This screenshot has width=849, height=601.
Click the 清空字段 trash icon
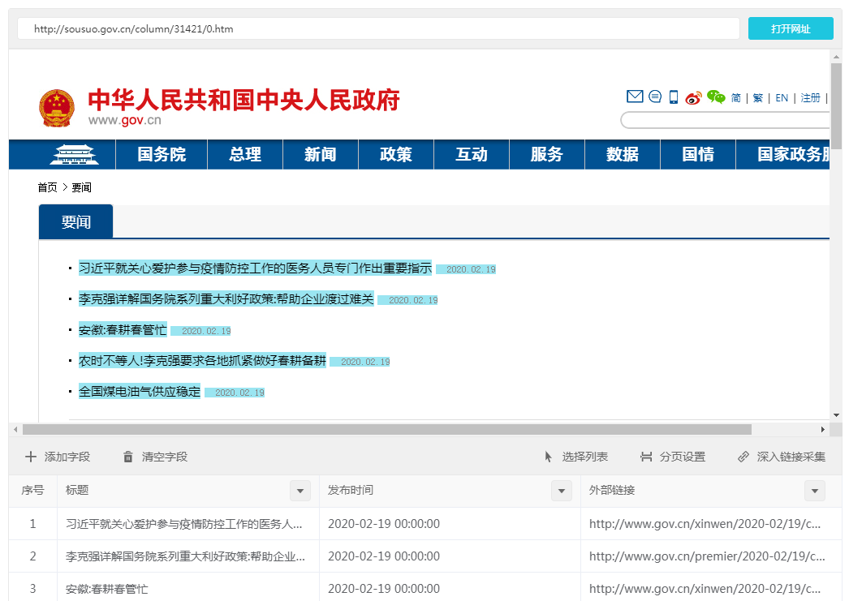127,457
